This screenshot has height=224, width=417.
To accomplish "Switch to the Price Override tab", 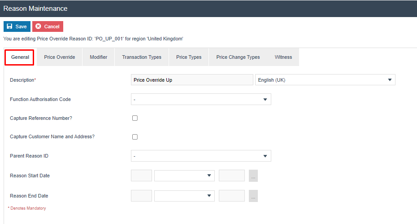I will coord(60,57).
